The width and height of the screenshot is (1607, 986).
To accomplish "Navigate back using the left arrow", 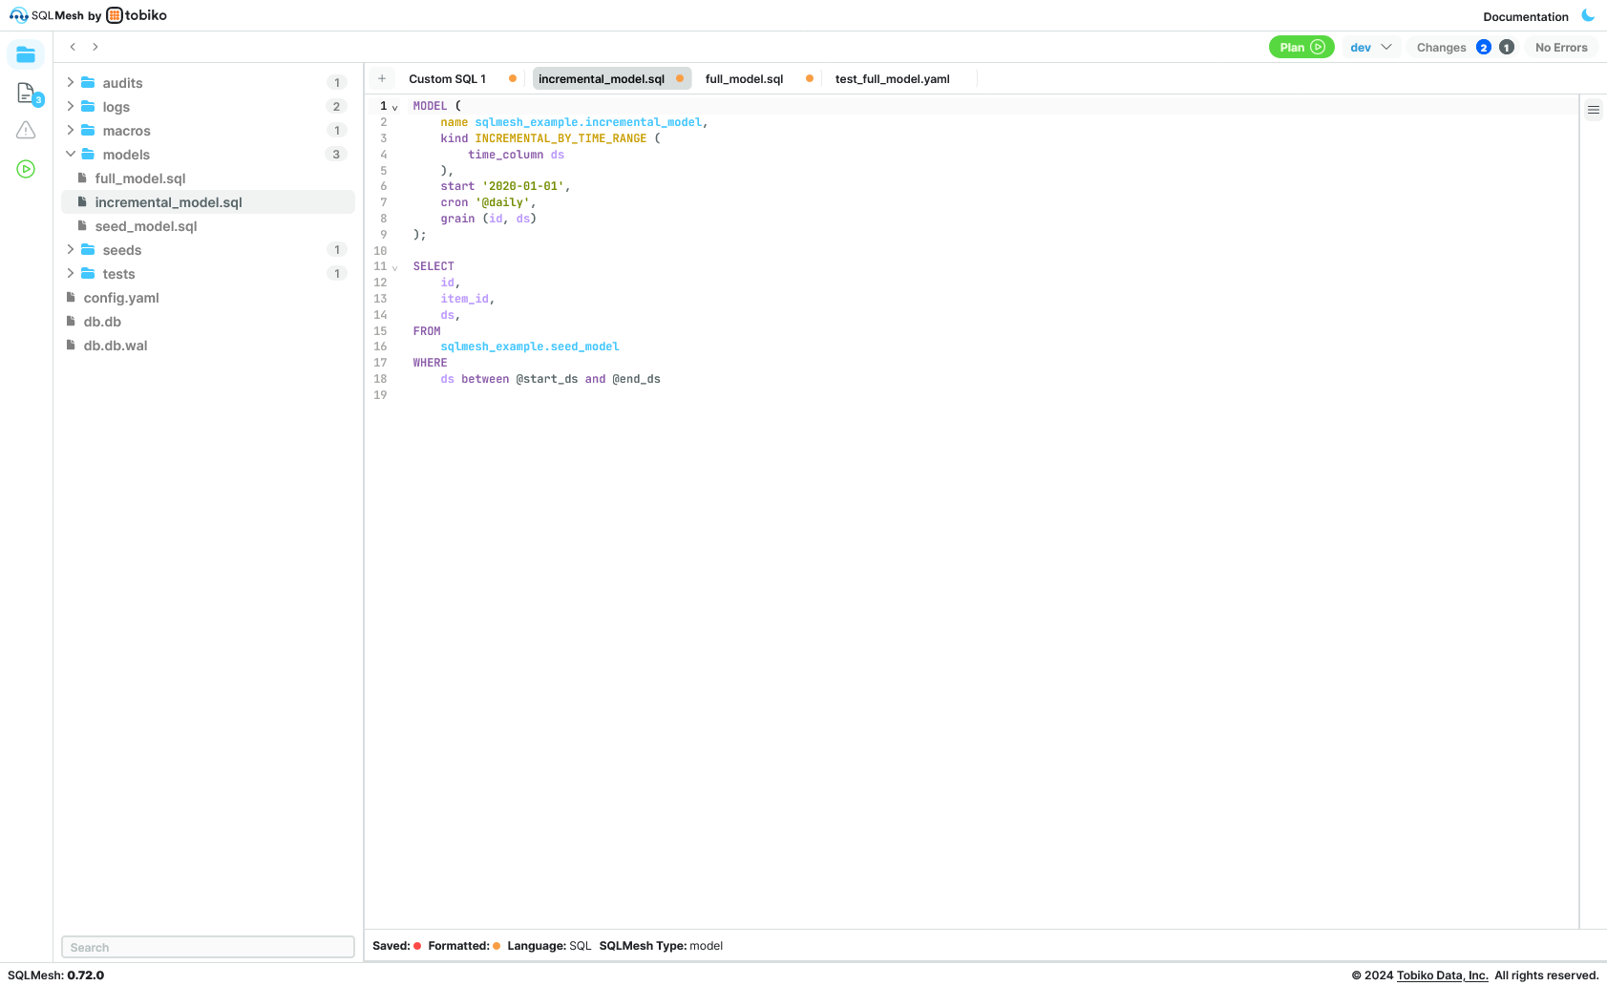I will pyautogui.click(x=73, y=46).
